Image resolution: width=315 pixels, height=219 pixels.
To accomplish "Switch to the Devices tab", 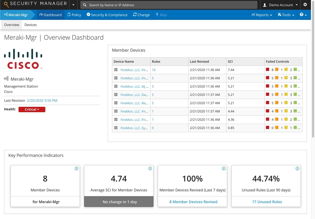I will coord(31,25).
